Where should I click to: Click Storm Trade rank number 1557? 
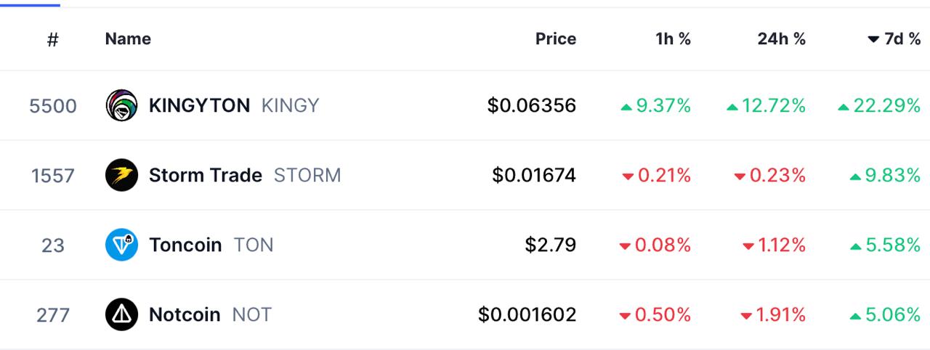(53, 176)
